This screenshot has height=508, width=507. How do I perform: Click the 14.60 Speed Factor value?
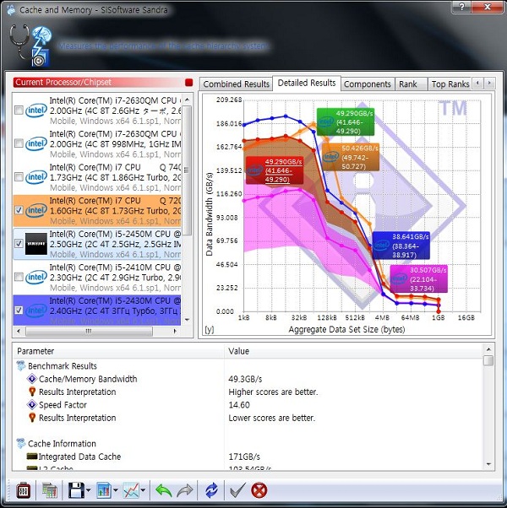click(x=239, y=405)
